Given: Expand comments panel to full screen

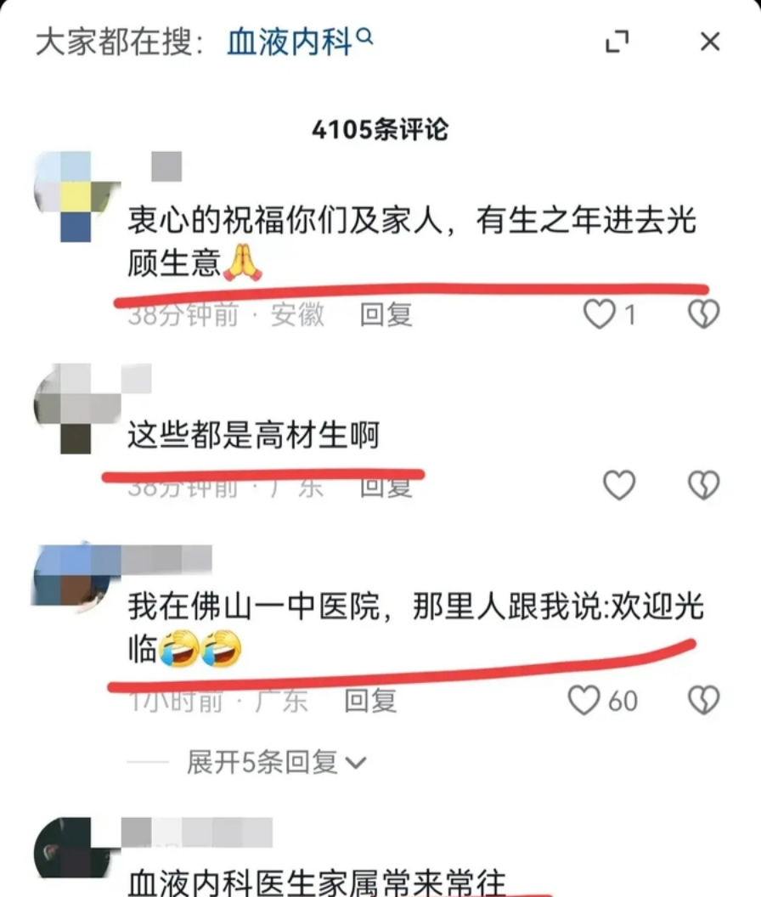Looking at the screenshot, I should point(617,42).
